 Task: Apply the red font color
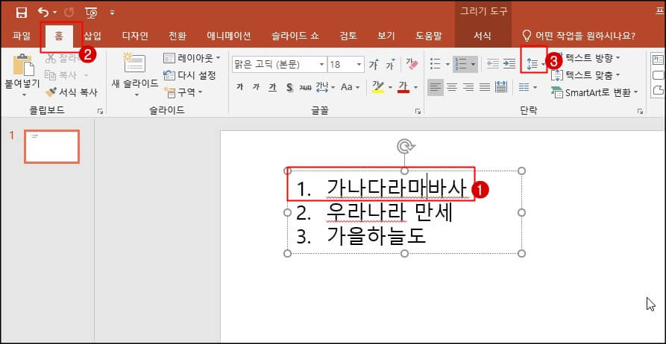point(403,87)
